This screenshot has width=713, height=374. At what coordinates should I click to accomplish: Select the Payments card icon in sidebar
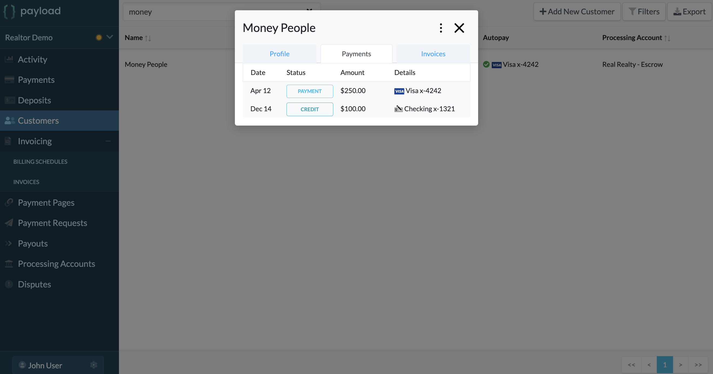9,80
